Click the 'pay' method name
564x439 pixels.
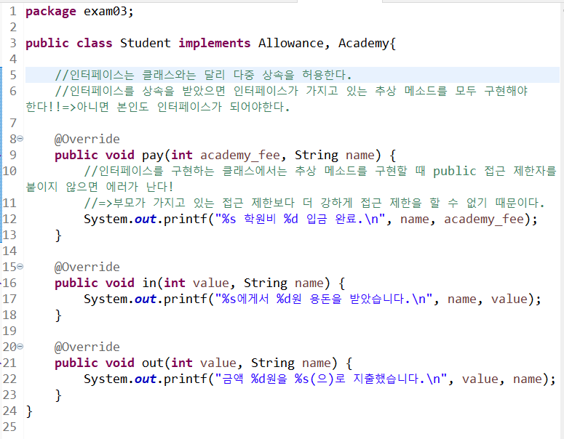click(153, 156)
